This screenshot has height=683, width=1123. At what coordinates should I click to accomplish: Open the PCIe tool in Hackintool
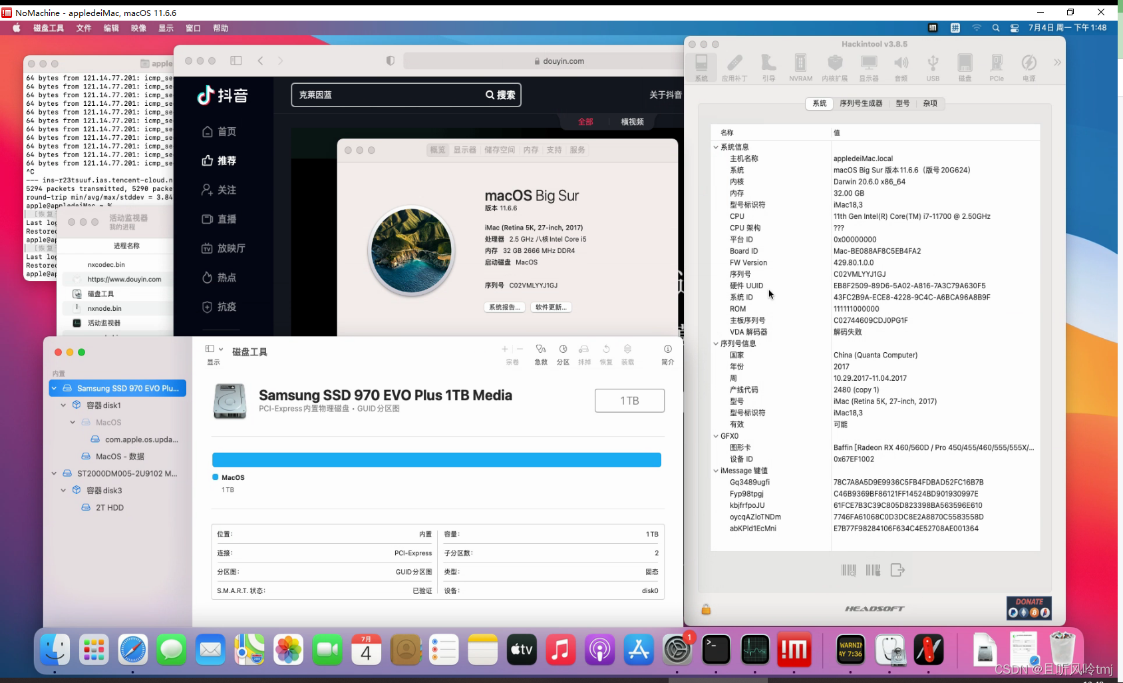point(997,68)
